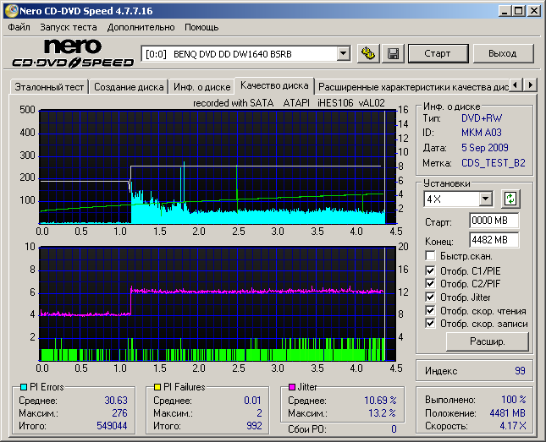Viewport: 546px width, 442px height.
Task: Toggle the Отобр. C1/PIE checkbox
Action: click(x=431, y=270)
